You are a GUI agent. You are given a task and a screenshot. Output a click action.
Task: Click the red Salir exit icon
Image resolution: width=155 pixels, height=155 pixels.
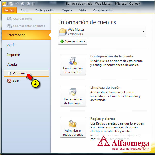9,81
